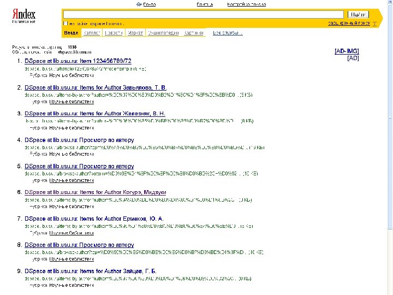Click the dspace.lib.usu.ru site text
Screen dimensions: 393x295
pos(75,52)
